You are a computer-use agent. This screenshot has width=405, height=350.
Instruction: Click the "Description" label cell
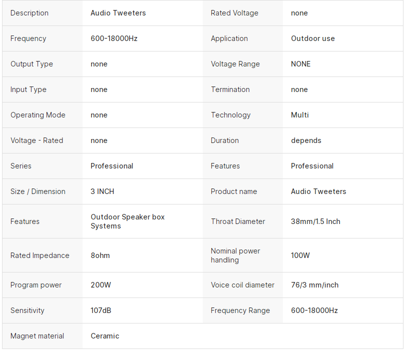30,13
